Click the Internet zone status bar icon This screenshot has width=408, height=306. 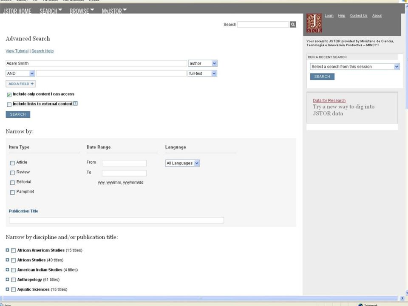360,305
